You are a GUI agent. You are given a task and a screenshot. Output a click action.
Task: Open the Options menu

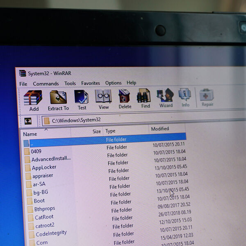pyautogui.click(x=113, y=83)
